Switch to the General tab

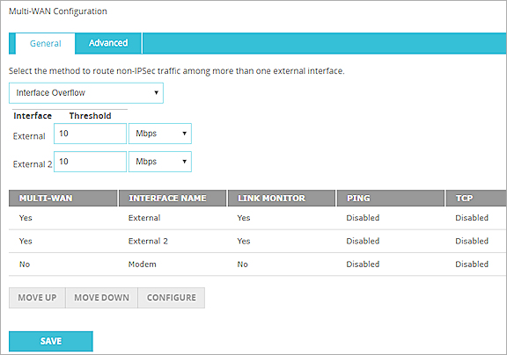click(x=45, y=43)
